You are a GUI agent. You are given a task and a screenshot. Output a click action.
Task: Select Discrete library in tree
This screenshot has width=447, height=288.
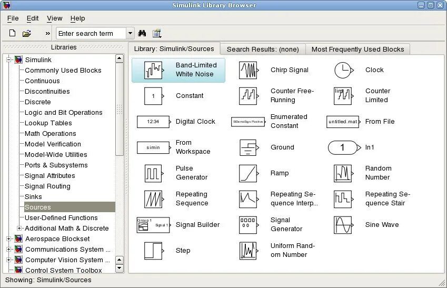(37, 102)
